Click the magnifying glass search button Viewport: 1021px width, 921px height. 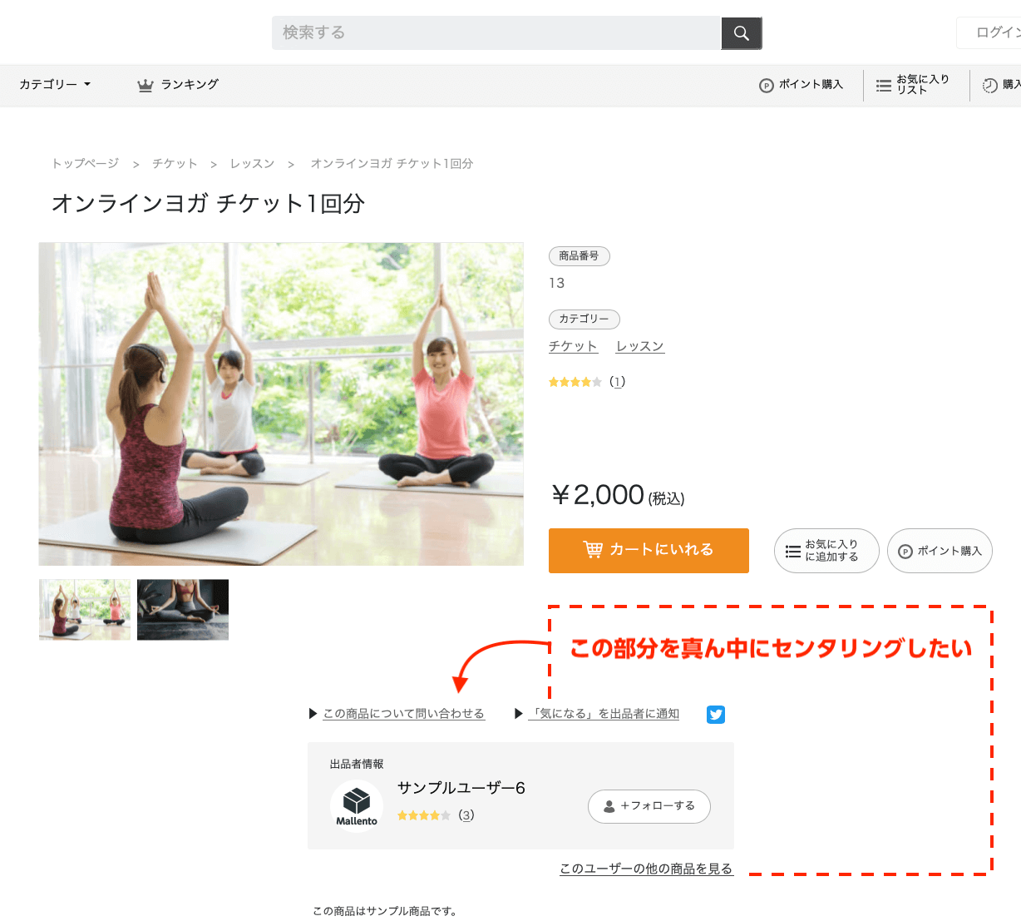tap(741, 33)
